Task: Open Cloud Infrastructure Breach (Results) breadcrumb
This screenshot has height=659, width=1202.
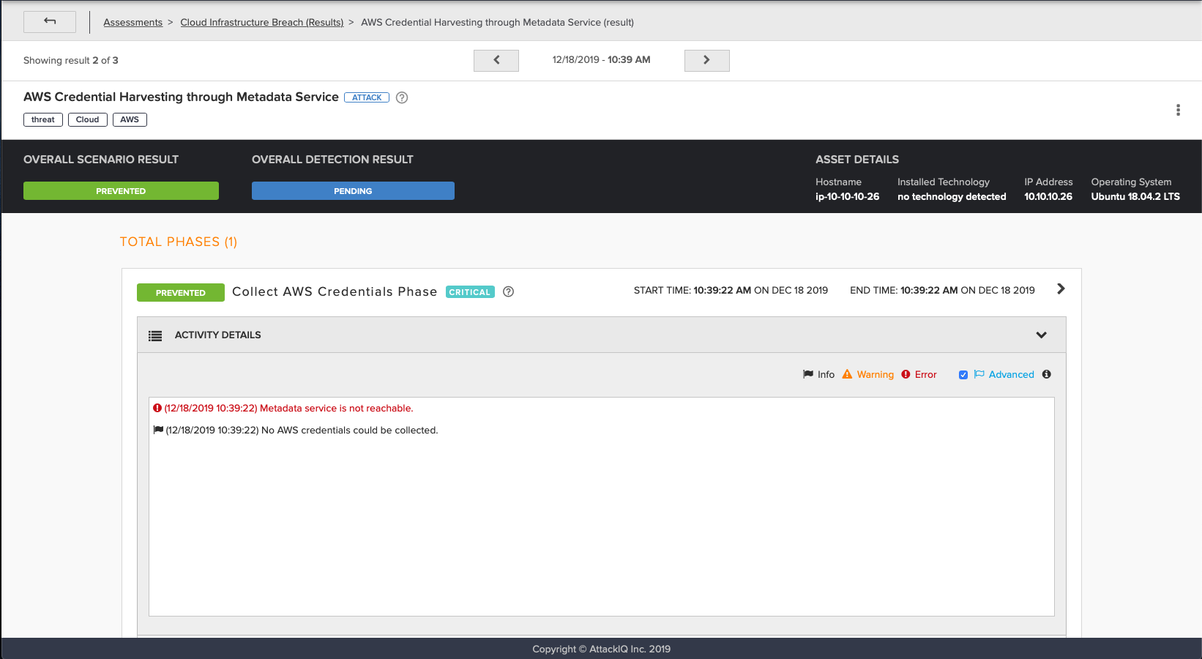Action: tap(261, 22)
